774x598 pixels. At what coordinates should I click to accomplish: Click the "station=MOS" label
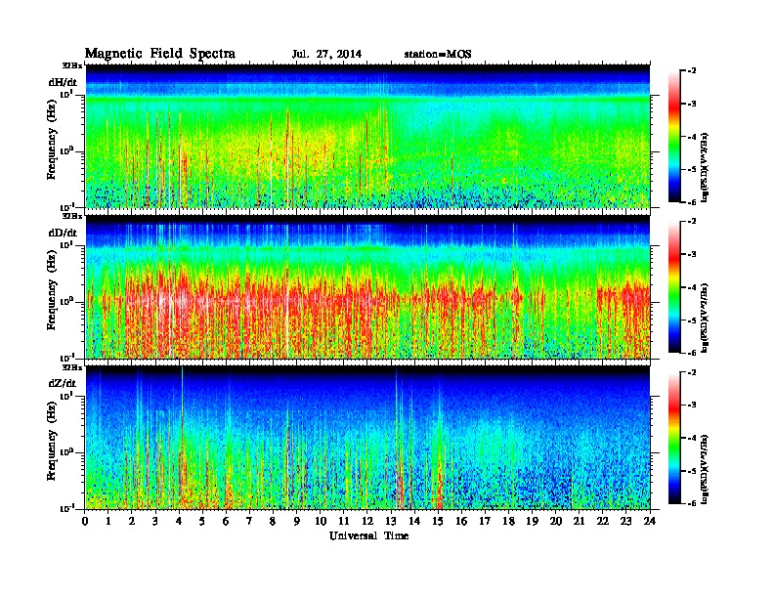[438, 55]
